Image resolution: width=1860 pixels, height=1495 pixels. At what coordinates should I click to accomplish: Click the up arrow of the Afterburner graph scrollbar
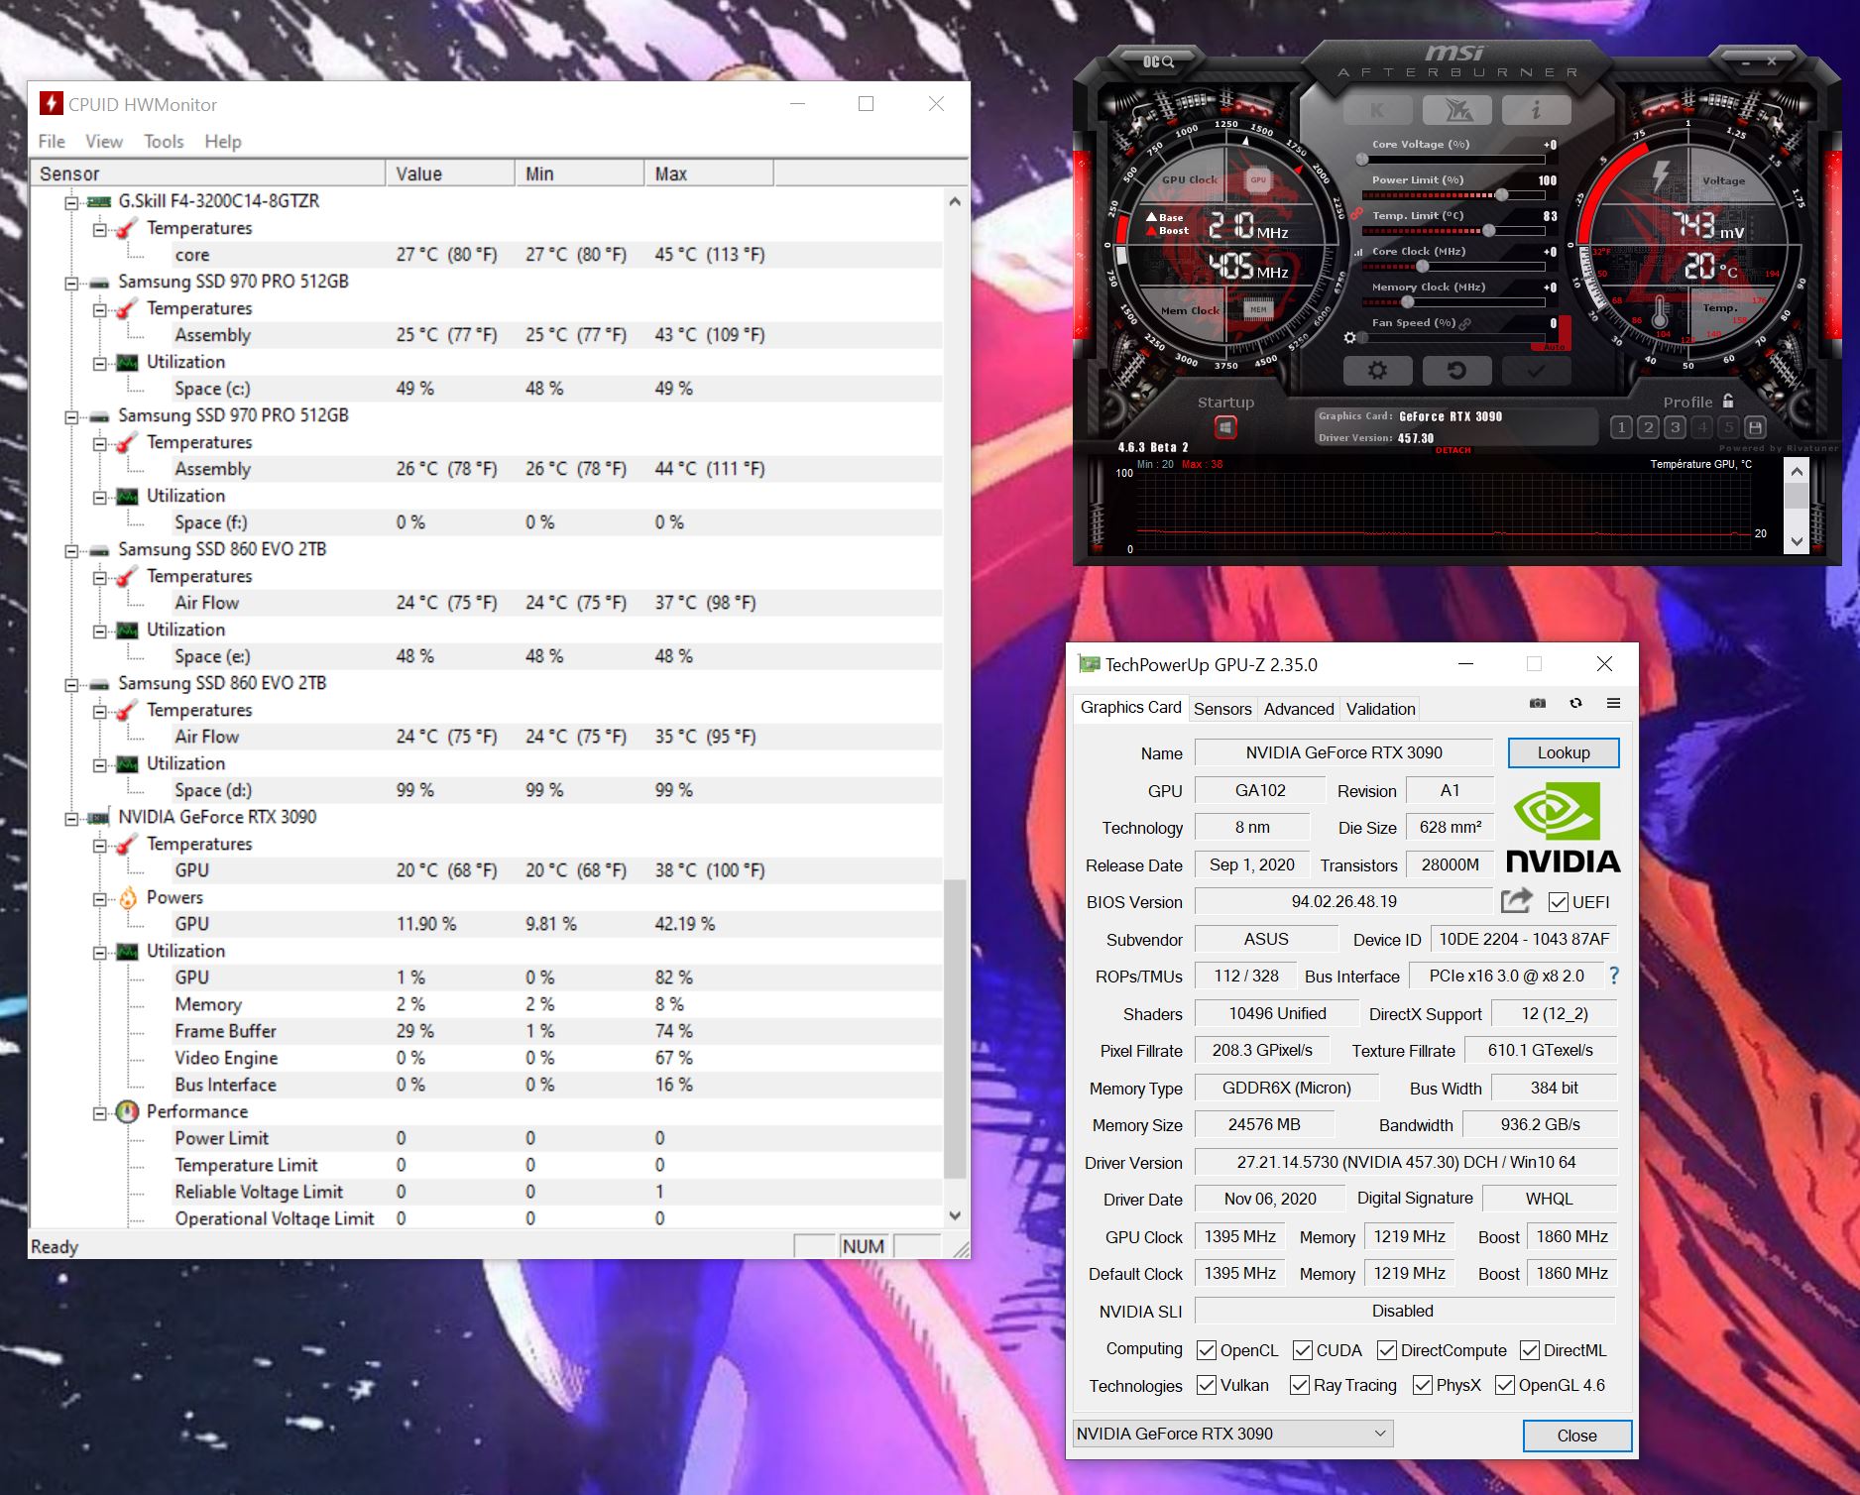click(x=1797, y=473)
